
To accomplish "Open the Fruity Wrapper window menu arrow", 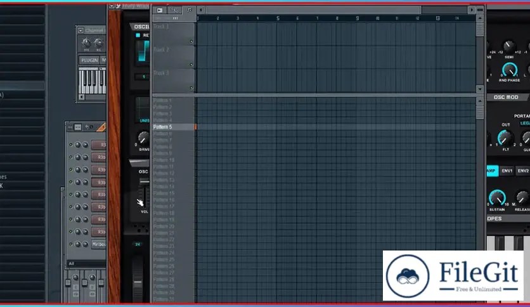I will [112, 6].
